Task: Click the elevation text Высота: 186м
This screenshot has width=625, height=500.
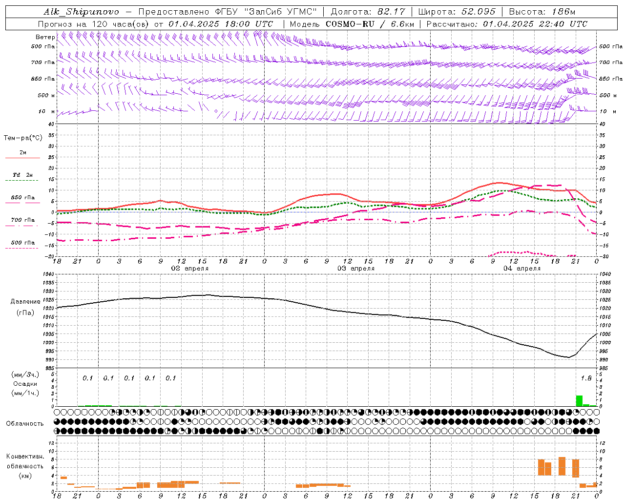Action: tap(542, 12)
